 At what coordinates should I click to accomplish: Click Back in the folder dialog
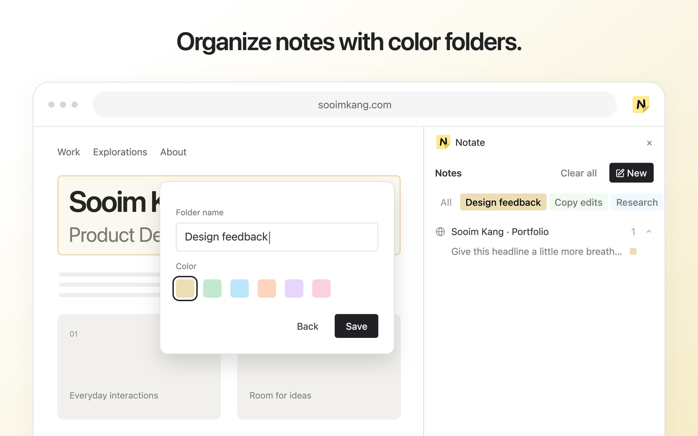point(308,326)
